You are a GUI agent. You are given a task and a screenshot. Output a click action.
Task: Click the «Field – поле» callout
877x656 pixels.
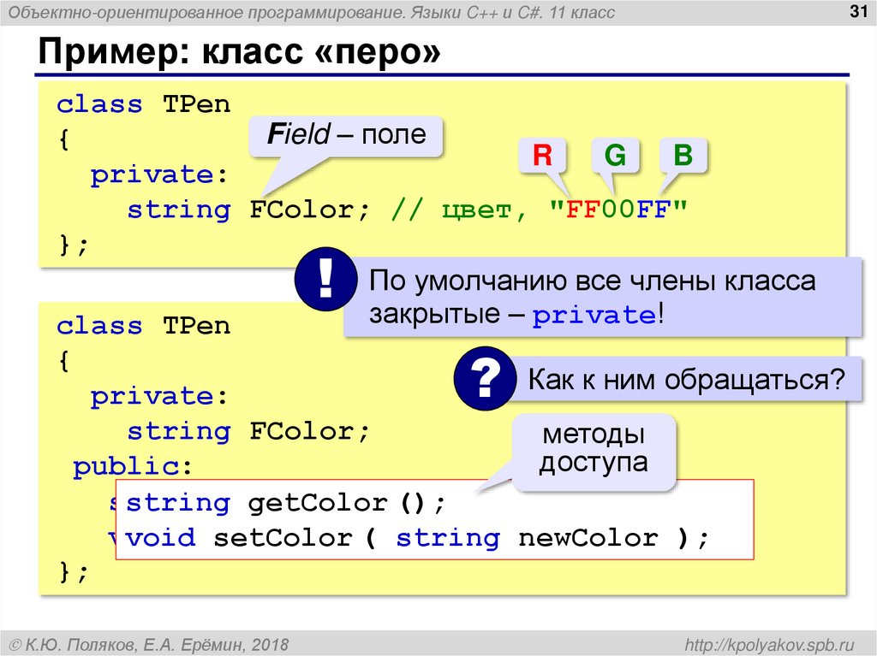point(346,135)
